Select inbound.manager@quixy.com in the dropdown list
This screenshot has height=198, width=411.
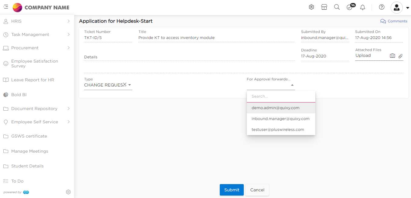(281, 118)
